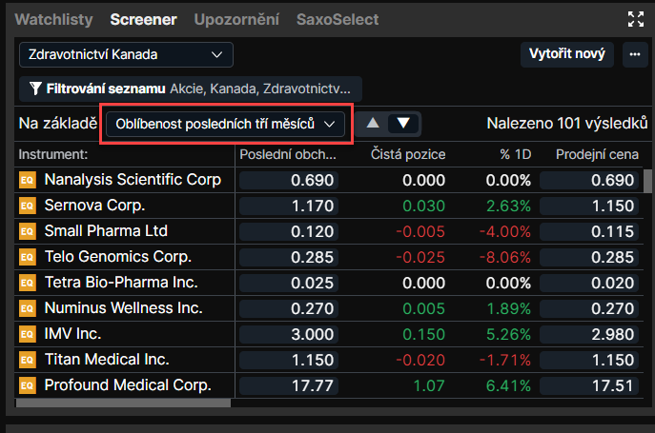The height and width of the screenshot is (433, 655).
Task: Click the % 1D column header
Action: pyautogui.click(x=516, y=154)
